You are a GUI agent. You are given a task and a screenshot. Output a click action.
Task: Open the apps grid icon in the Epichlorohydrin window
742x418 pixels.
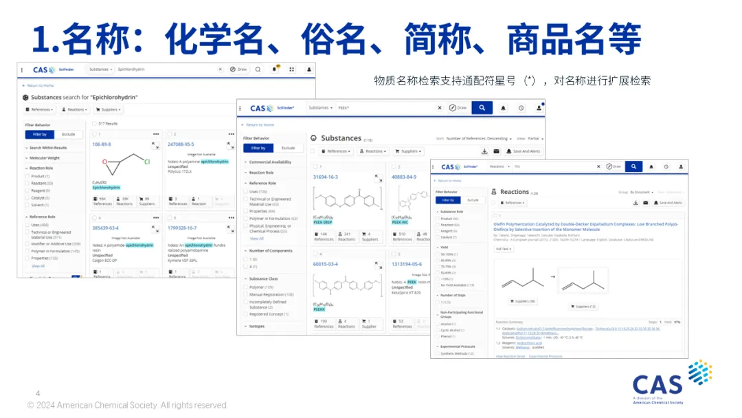[x=291, y=69]
